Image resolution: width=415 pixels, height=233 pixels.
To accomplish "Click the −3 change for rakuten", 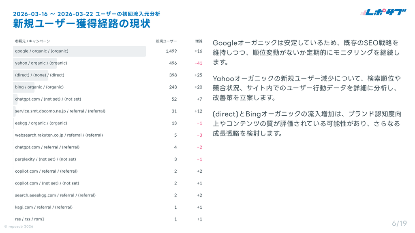I will click(199, 135).
